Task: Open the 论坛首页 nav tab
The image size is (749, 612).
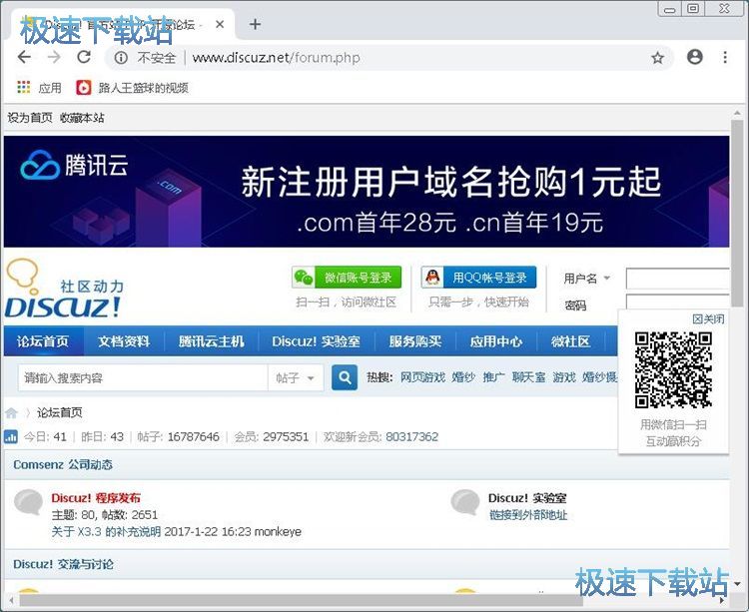Action: point(43,341)
